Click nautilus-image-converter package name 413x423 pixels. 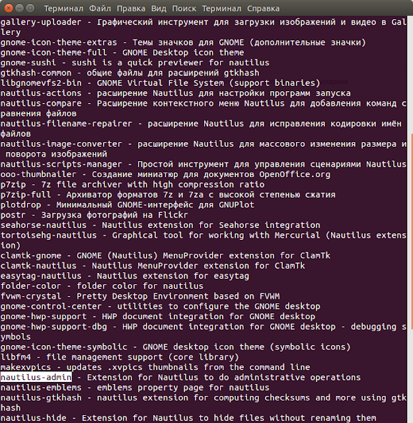61,144
